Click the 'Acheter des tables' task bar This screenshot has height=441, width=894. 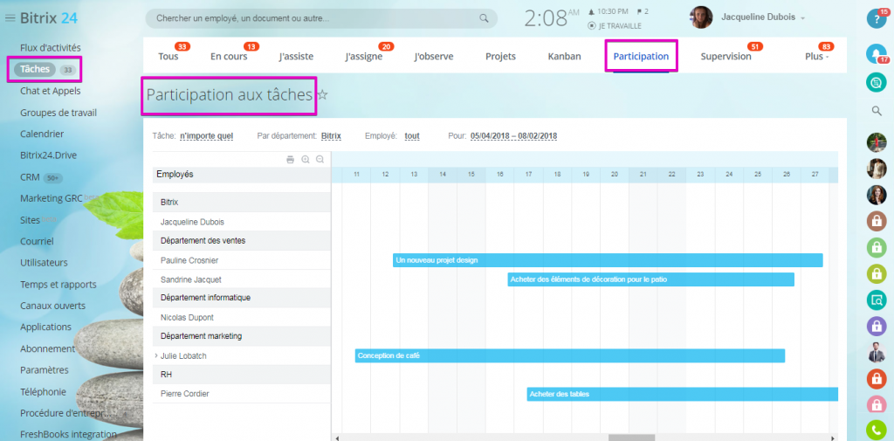(683, 394)
